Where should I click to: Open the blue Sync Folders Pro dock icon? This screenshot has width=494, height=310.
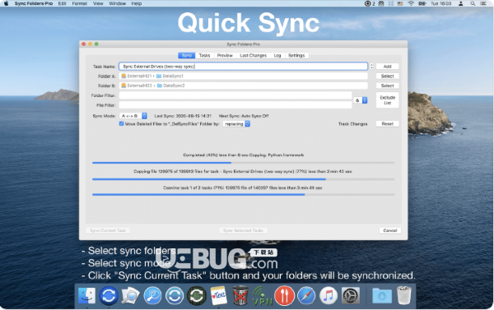pyautogui.click(x=109, y=295)
